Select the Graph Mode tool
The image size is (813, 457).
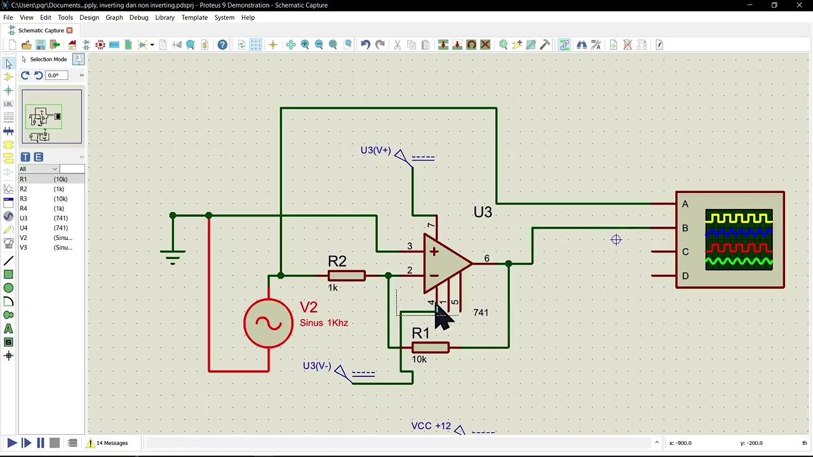pos(8,189)
